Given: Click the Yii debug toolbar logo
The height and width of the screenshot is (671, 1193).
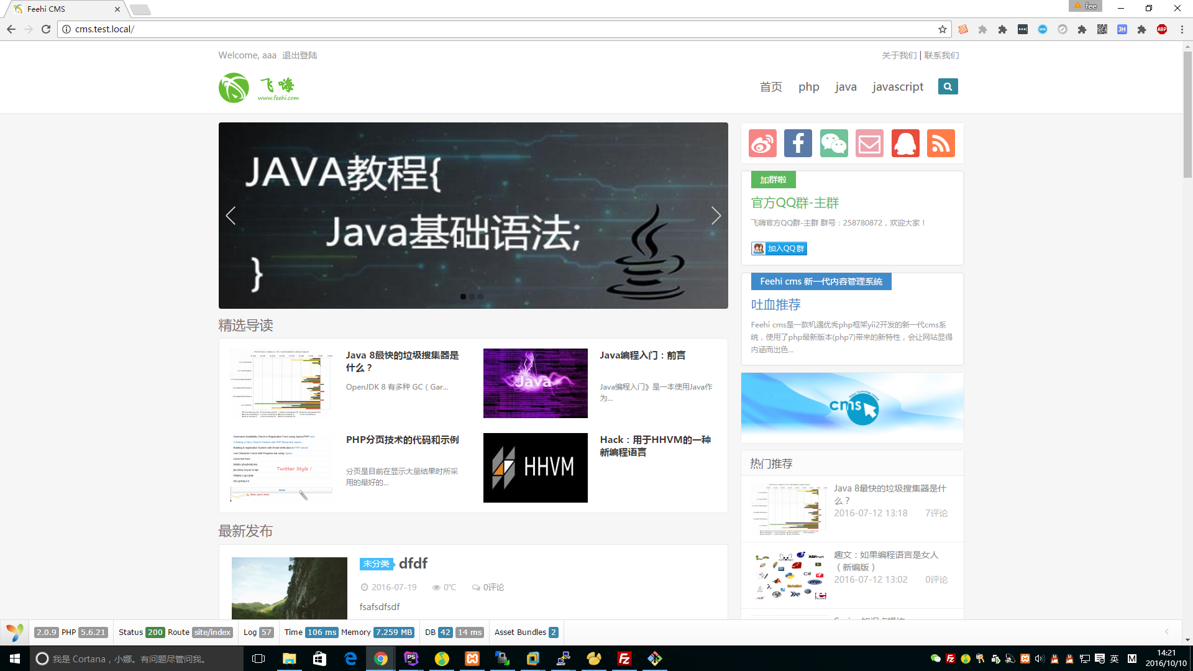Looking at the screenshot, I should point(15,632).
